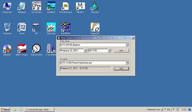Image resolution: width=192 pixels, height=112 pixels.
Task: Click the show desktop tray icon
Action: click(190, 110)
